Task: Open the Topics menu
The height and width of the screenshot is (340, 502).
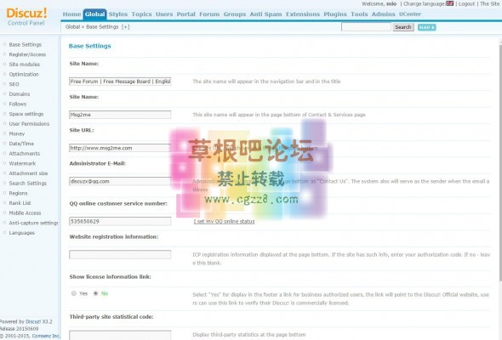Action: pyautogui.click(x=141, y=14)
